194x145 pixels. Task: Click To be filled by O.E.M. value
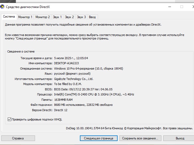click(68, 84)
